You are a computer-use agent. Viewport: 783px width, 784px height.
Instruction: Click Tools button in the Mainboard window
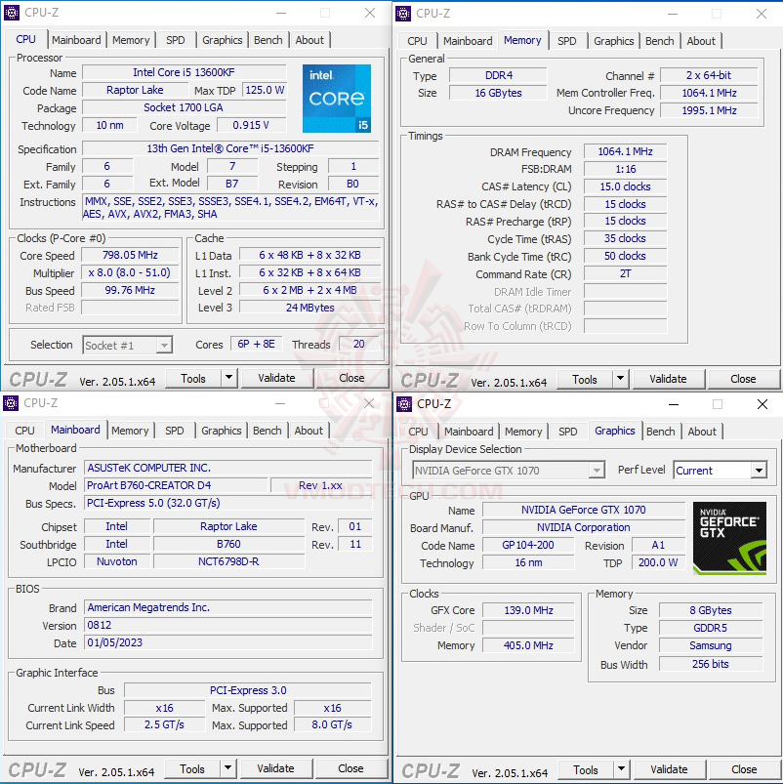[192, 768]
